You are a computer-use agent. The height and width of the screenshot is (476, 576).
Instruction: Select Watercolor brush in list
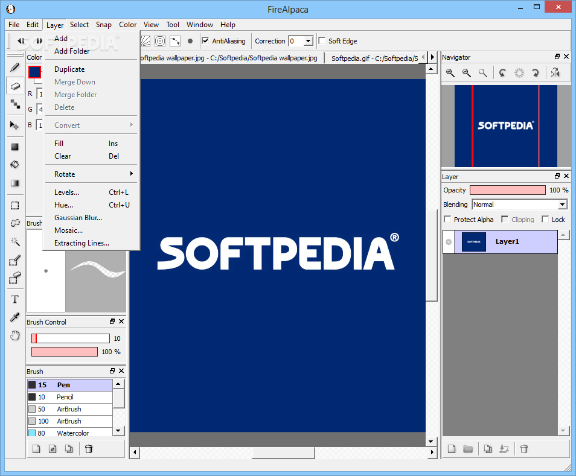70,433
